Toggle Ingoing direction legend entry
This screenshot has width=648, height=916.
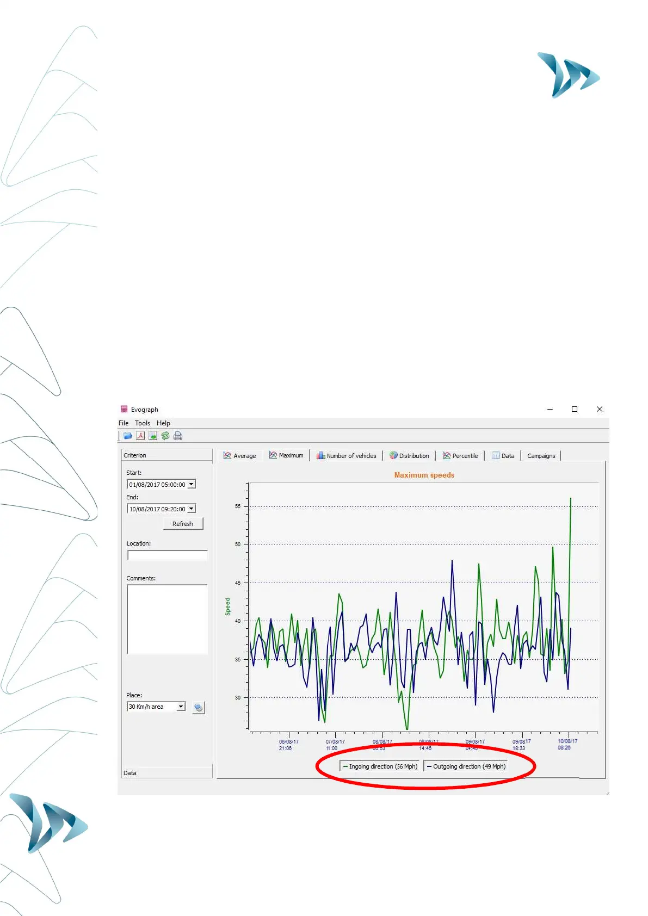point(380,766)
